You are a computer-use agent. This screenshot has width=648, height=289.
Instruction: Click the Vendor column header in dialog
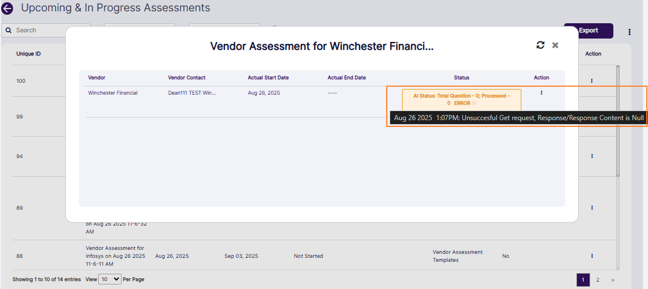pos(97,78)
